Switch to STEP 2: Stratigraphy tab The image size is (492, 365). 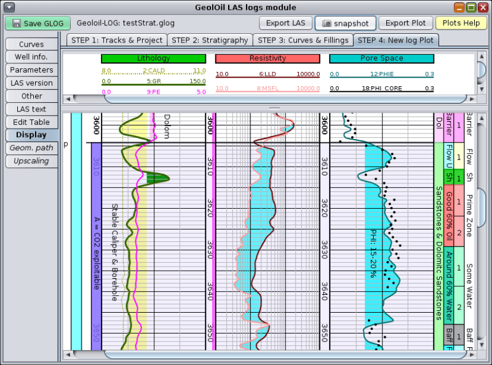(210, 40)
